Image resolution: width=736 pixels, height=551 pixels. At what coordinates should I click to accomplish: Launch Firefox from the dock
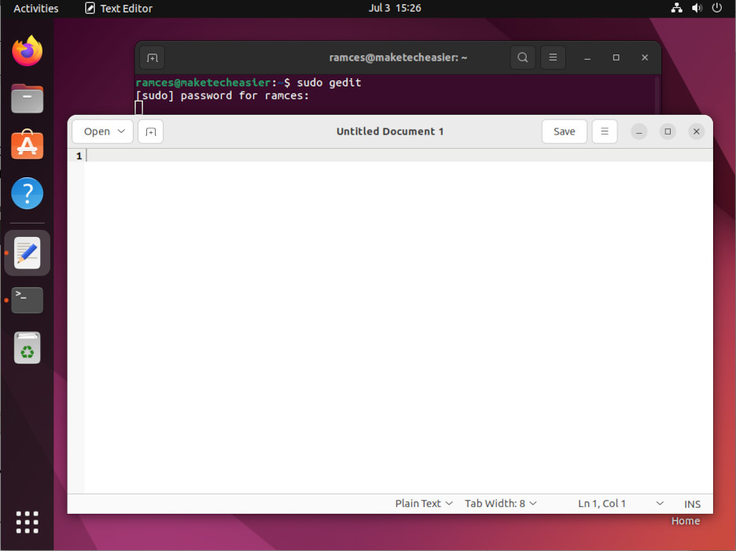pos(27,50)
